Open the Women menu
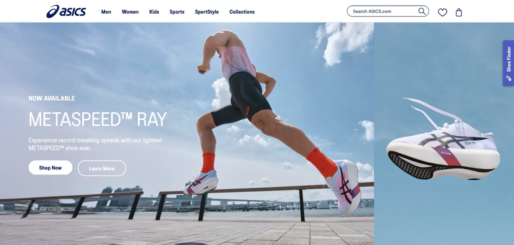 coord(130,12)
